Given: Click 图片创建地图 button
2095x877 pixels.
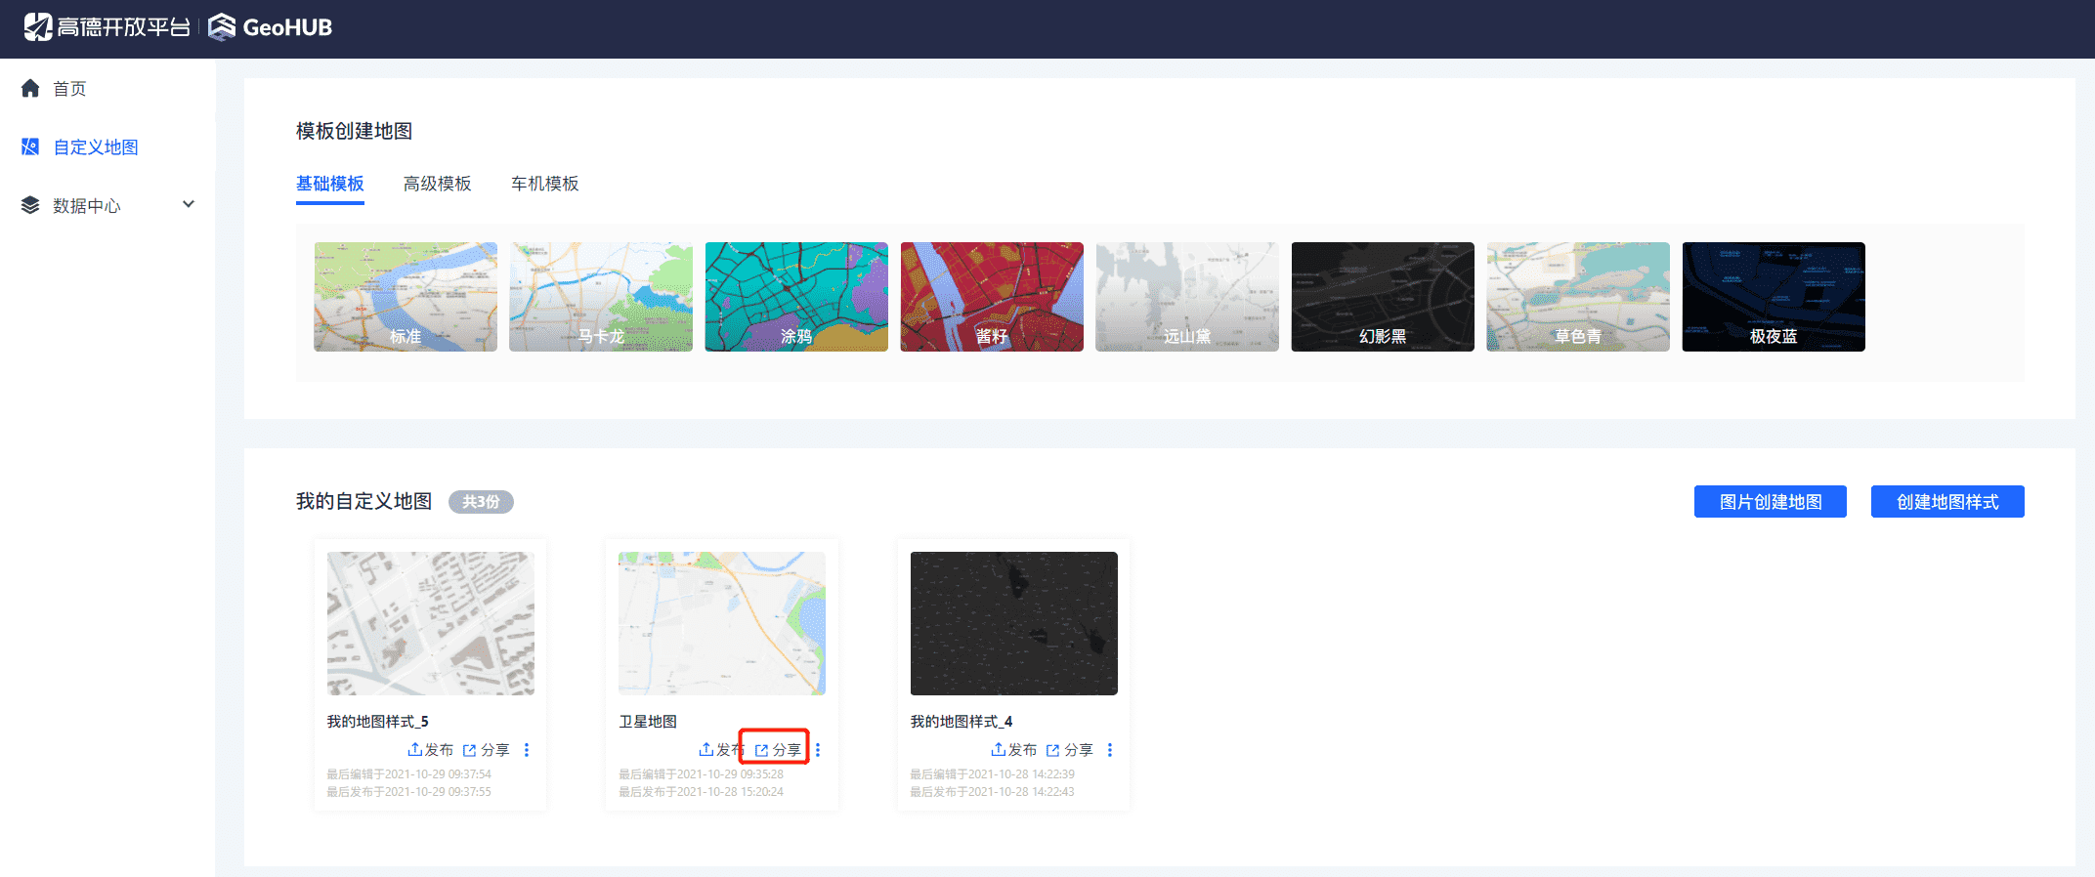Looking at the screenshot, I should (1771, 502).
